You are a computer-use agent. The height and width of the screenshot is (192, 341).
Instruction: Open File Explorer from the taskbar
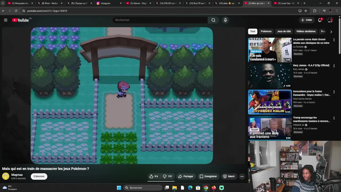(x=174, y=188)
